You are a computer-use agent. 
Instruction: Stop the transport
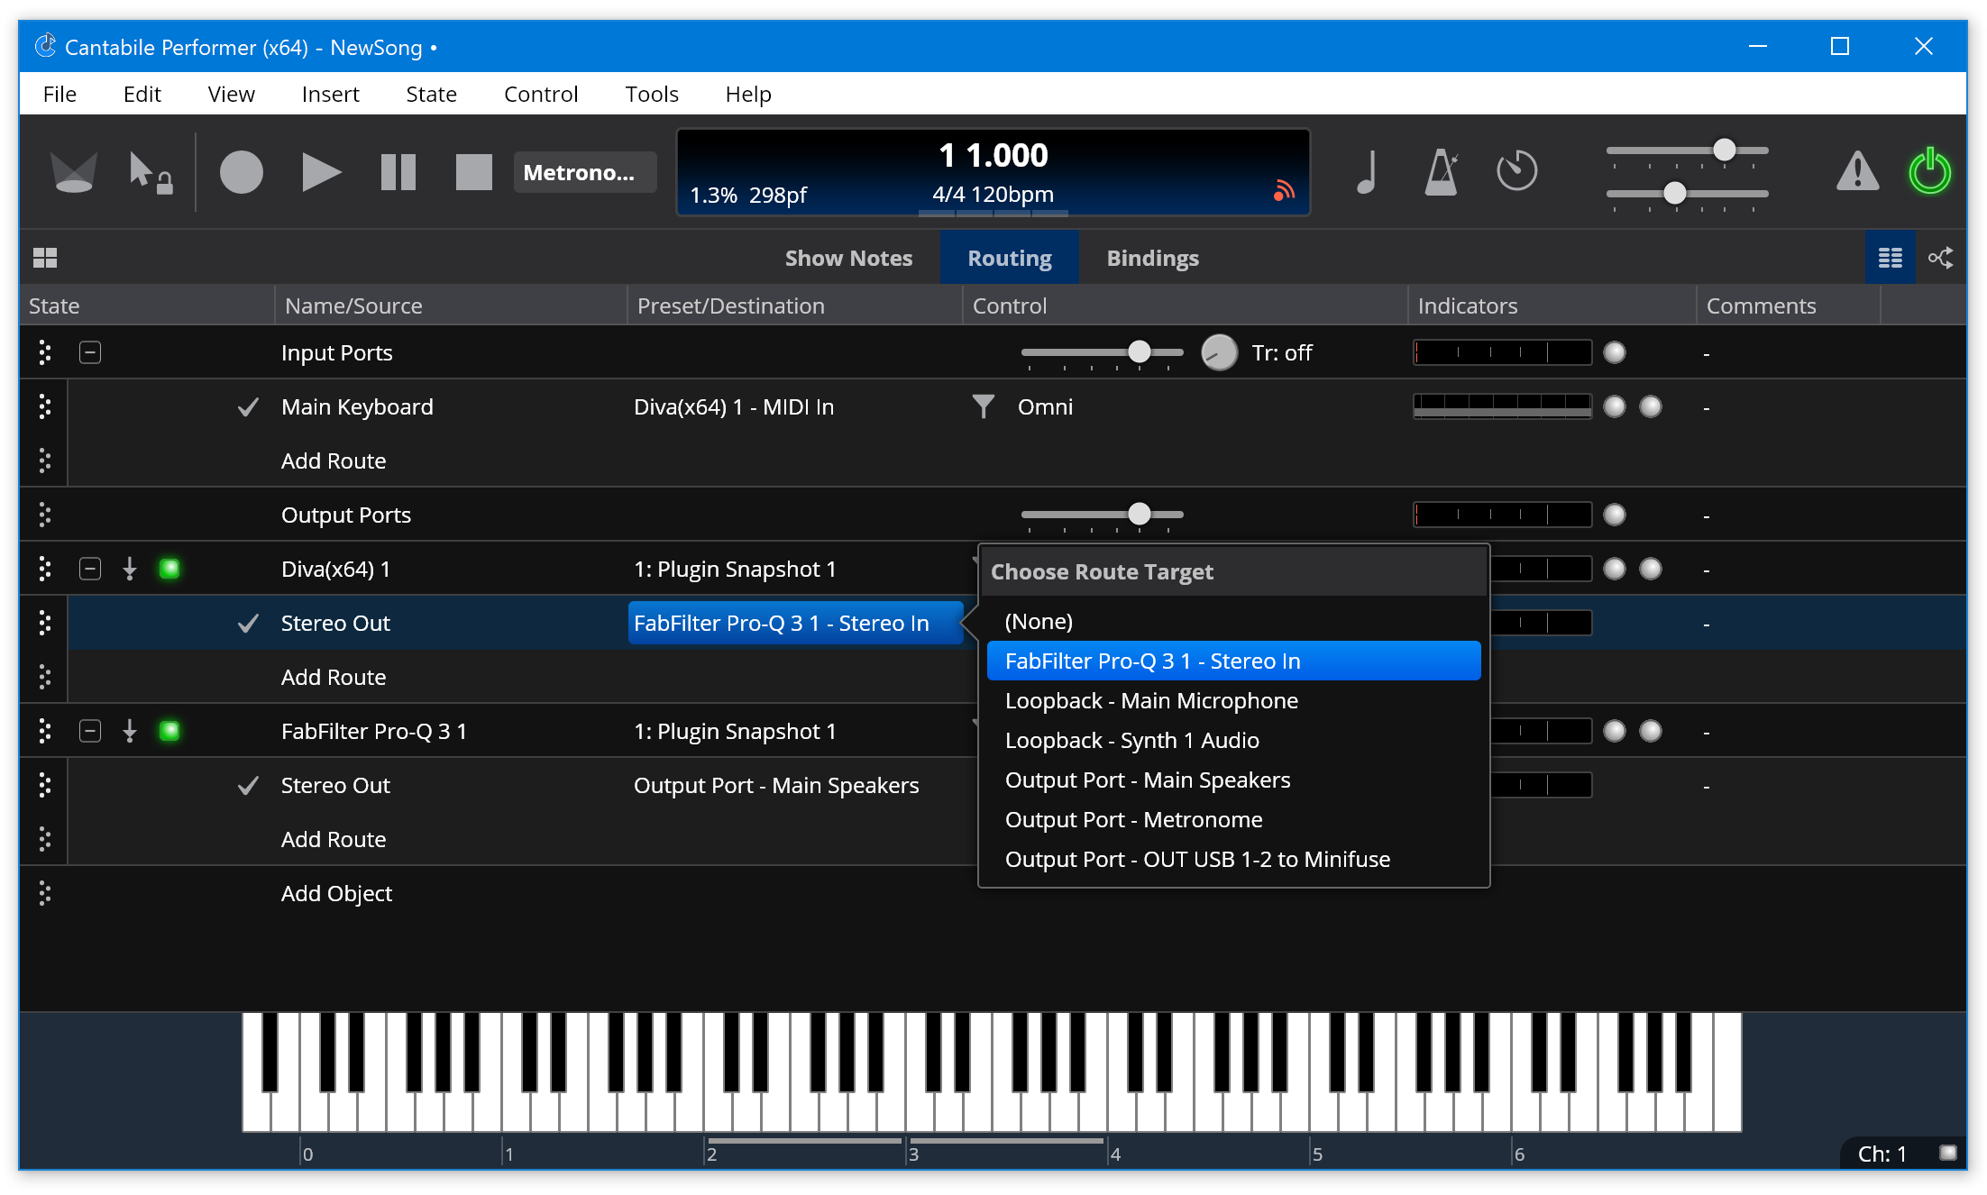[473, 172]
